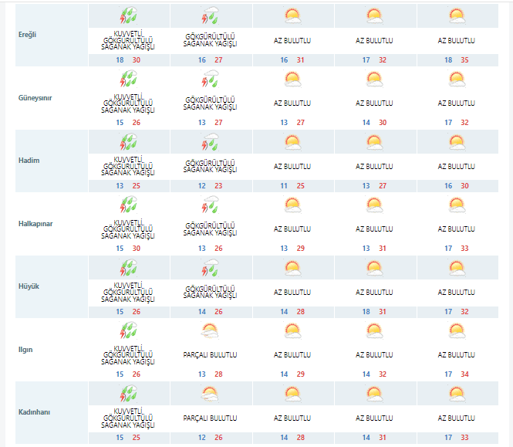Select the Halkapınar district name
Image resolution: width=513 pixels, height=447 pixels.
(35, 223)
